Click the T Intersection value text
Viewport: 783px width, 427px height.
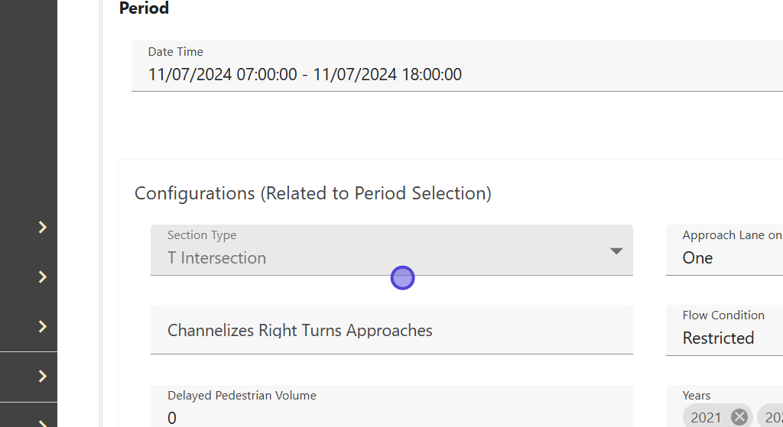(217, 258)
